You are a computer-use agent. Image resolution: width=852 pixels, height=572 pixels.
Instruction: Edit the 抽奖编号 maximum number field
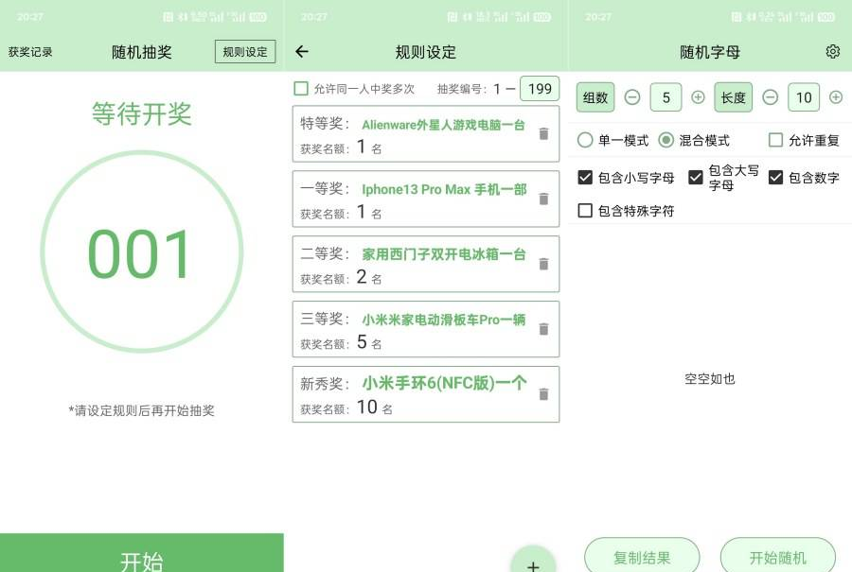pos(540,89)
